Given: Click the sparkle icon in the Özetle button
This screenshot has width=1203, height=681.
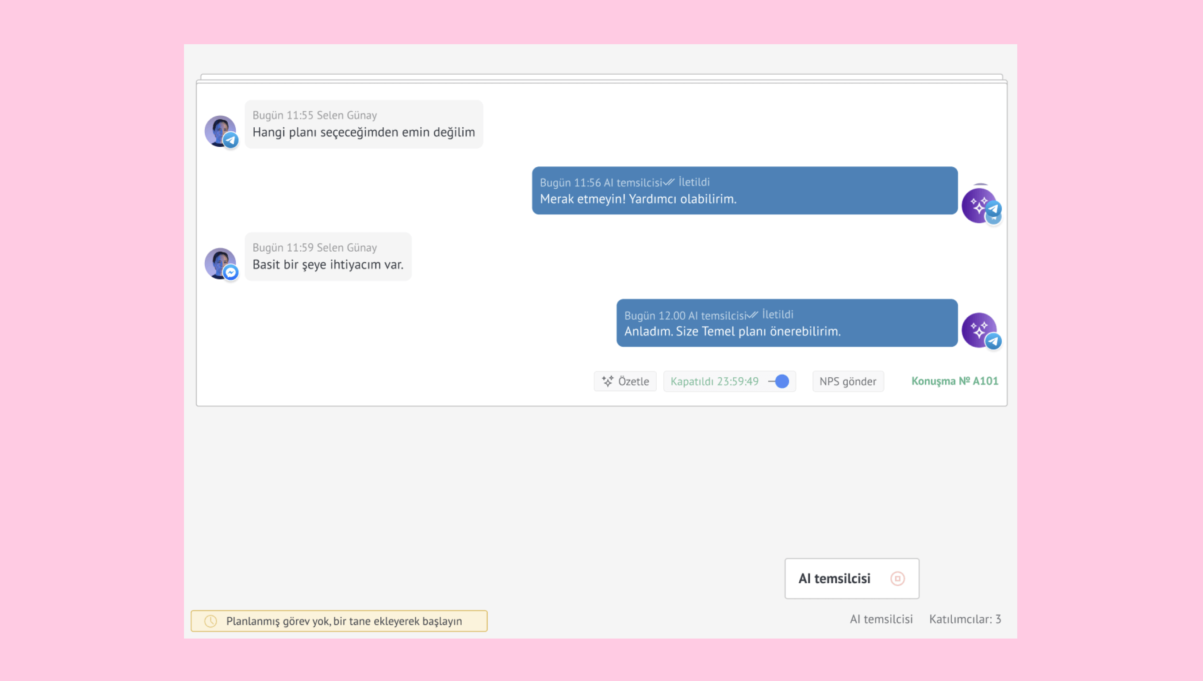Looking at the screenshot, I should tap(608, 381).
